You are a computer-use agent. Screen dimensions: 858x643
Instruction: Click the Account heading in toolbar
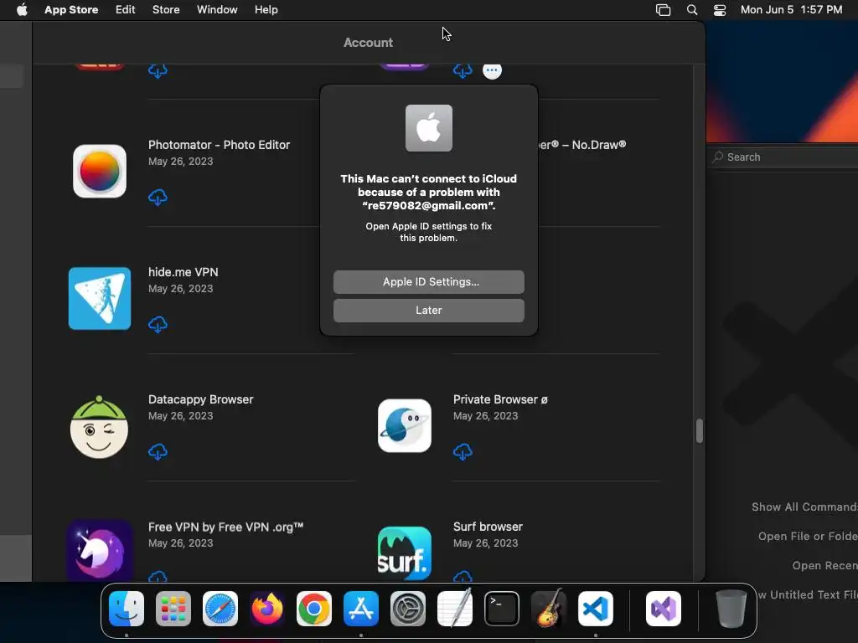click(x=368, y=43)
